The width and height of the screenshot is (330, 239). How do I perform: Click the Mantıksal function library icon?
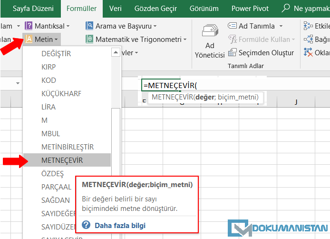[x=29, y=26]
